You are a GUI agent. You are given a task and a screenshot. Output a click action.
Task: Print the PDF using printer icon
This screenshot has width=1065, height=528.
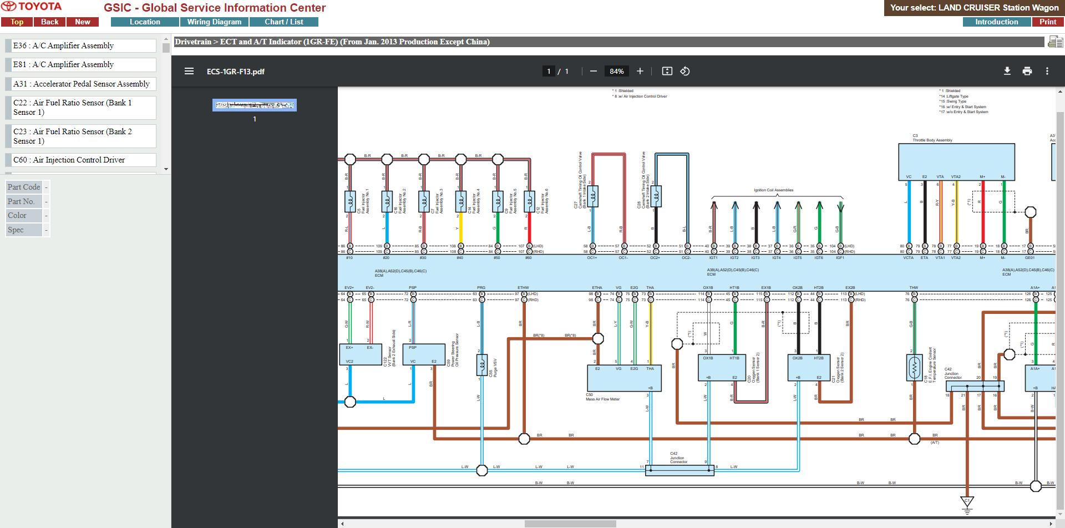click(1027, 71)
